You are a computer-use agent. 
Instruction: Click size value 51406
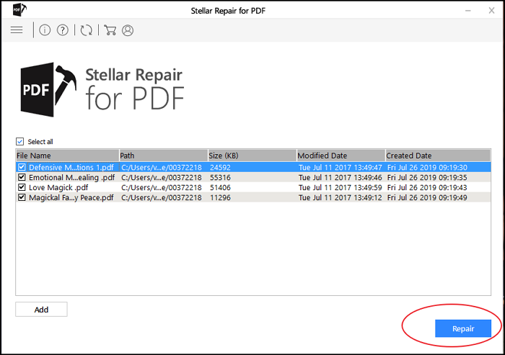(220, 187)
